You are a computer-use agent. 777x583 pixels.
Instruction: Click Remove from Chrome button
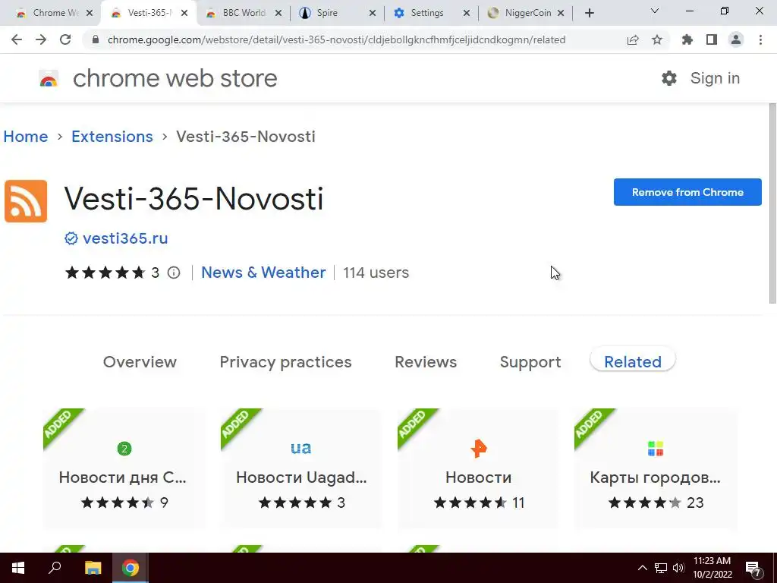tap(687, 192)
